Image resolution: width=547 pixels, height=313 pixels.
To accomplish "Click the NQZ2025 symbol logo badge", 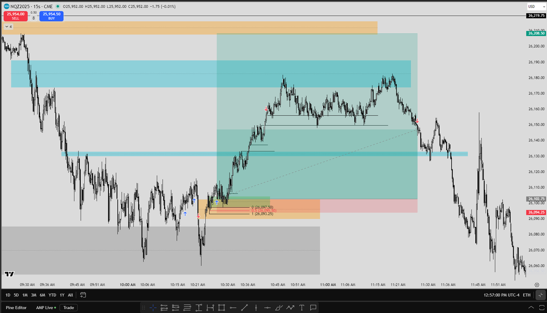I will [5, 6].
